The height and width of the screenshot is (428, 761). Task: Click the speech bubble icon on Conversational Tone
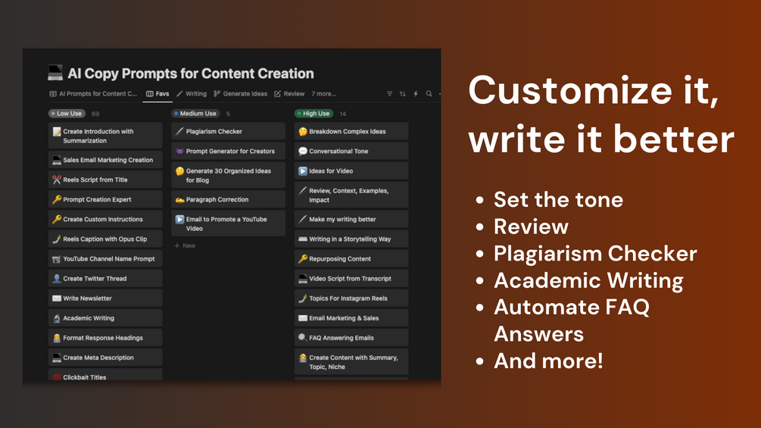303,152
